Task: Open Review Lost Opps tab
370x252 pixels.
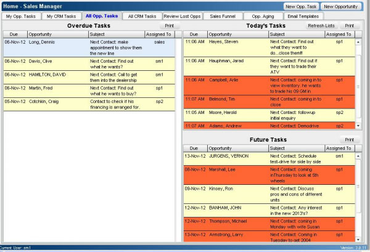Action: tap(182, 16)
